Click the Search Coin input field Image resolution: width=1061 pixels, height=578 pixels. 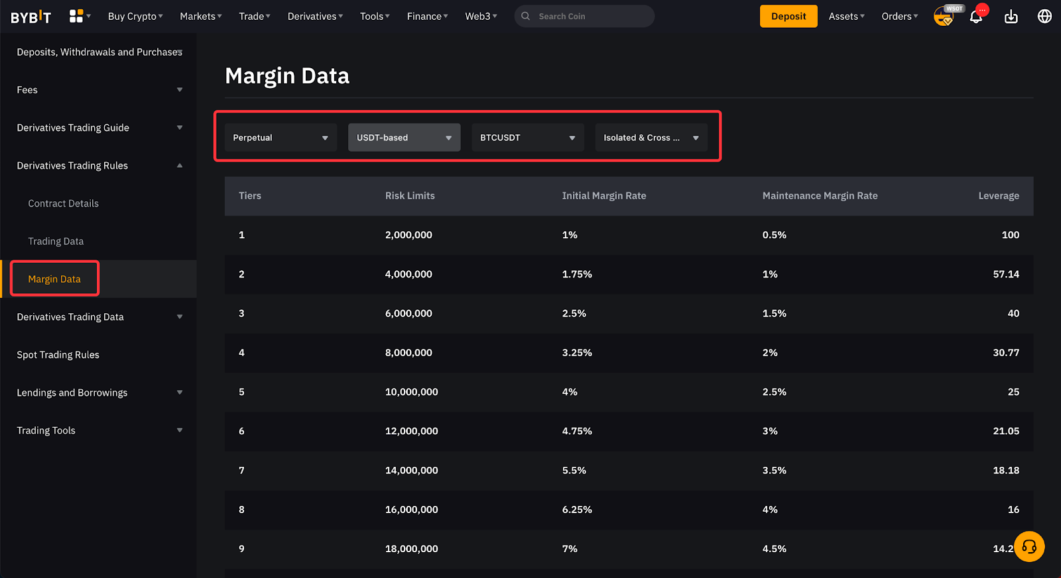[590, 17]
